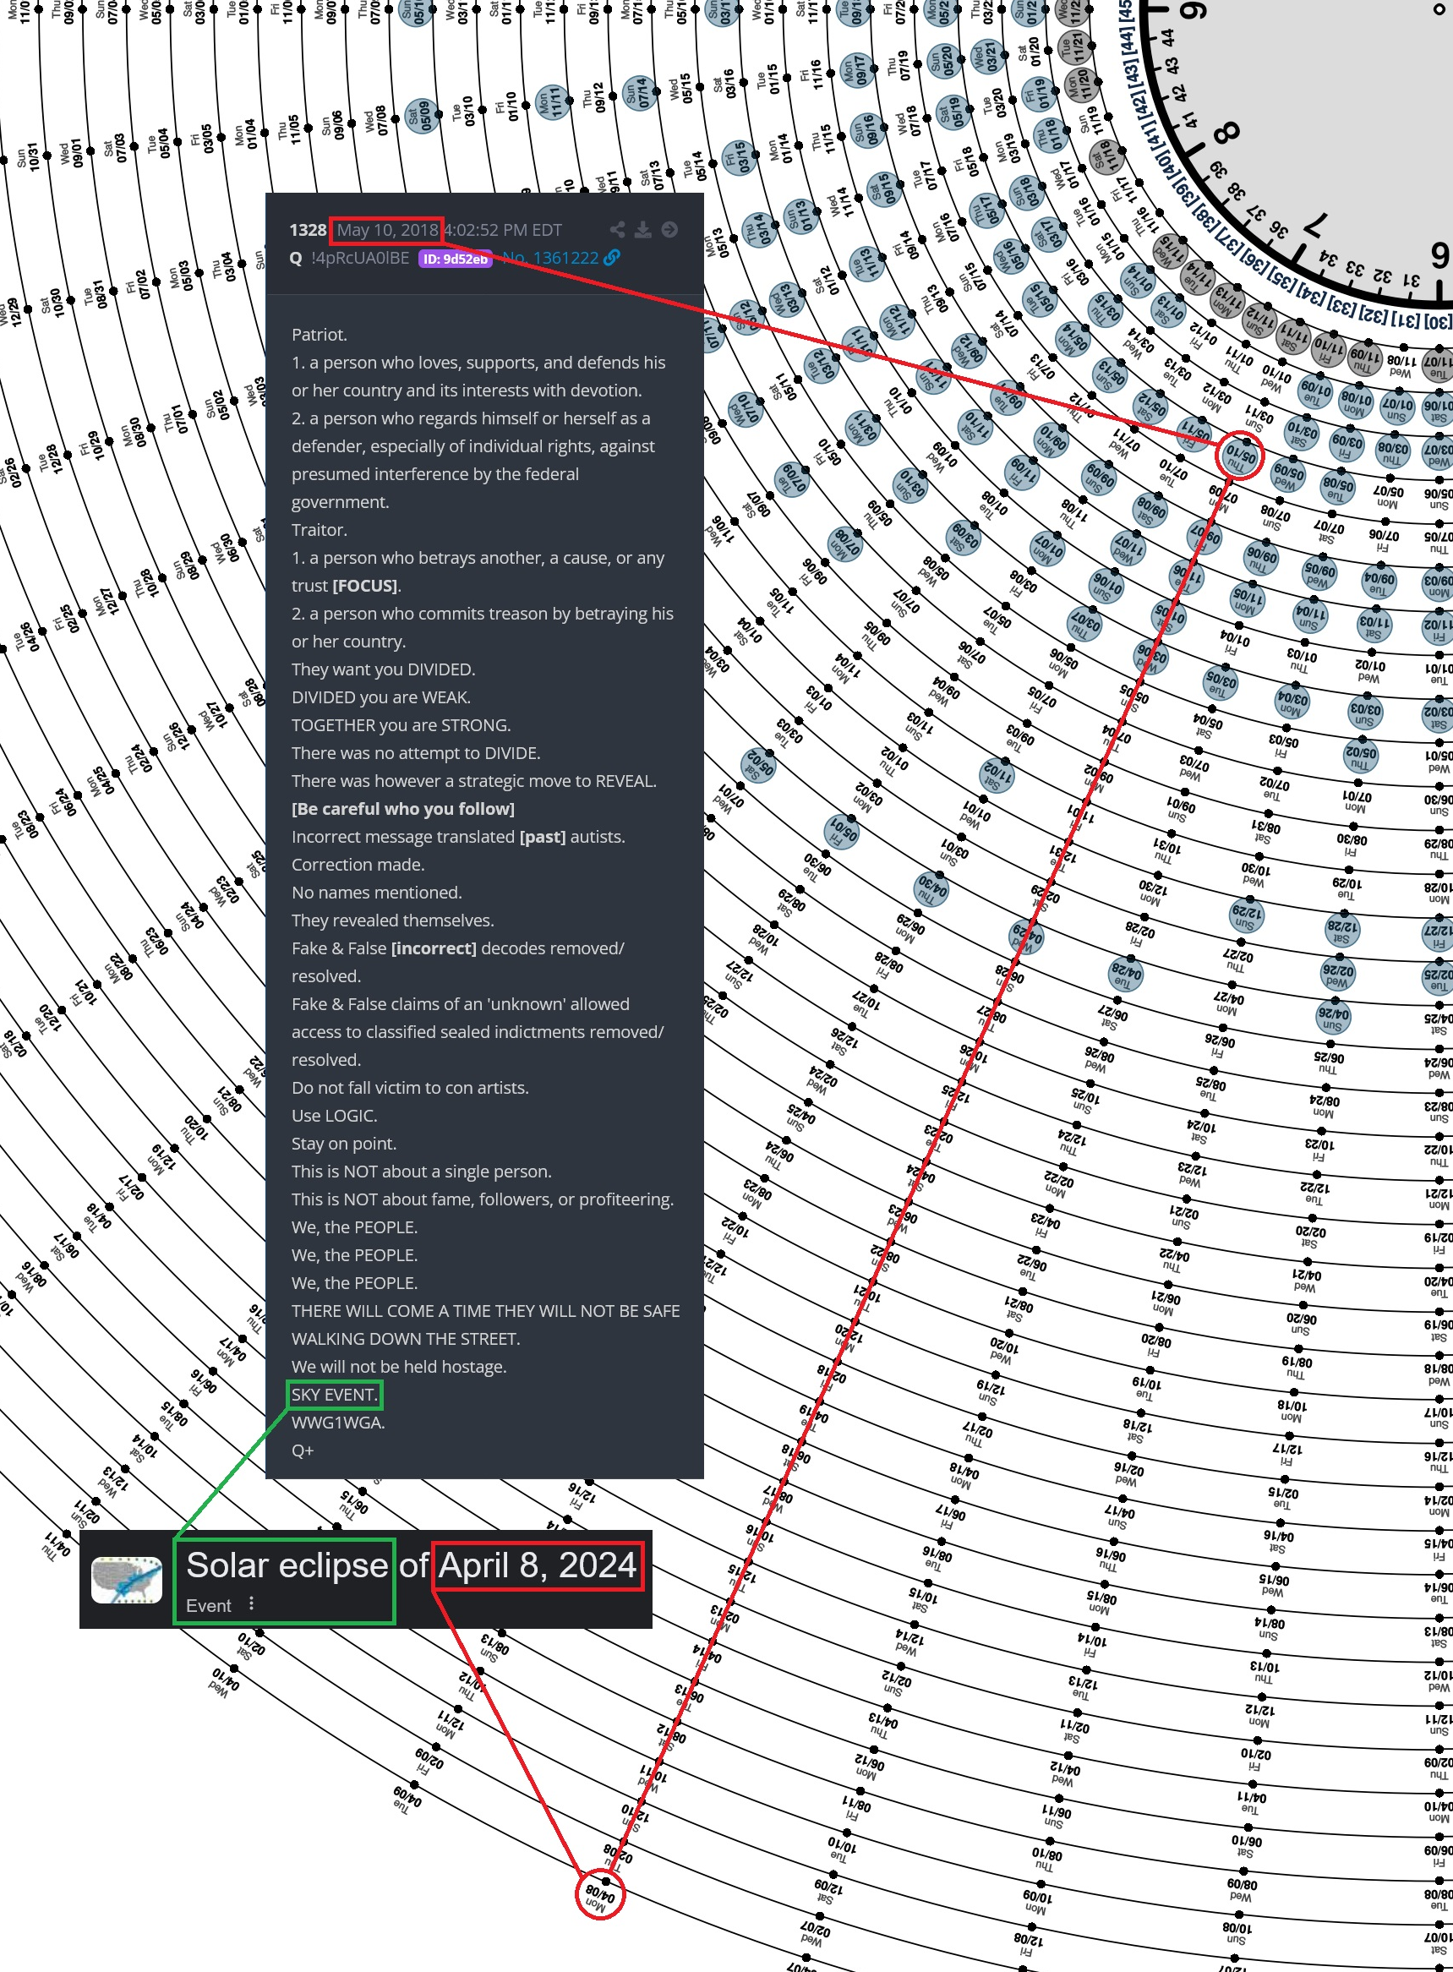Viewport: 1453px width, 1972px height.
Task: Click the purple ID: 9d52eb badge
Action: [x=455, y=259]
